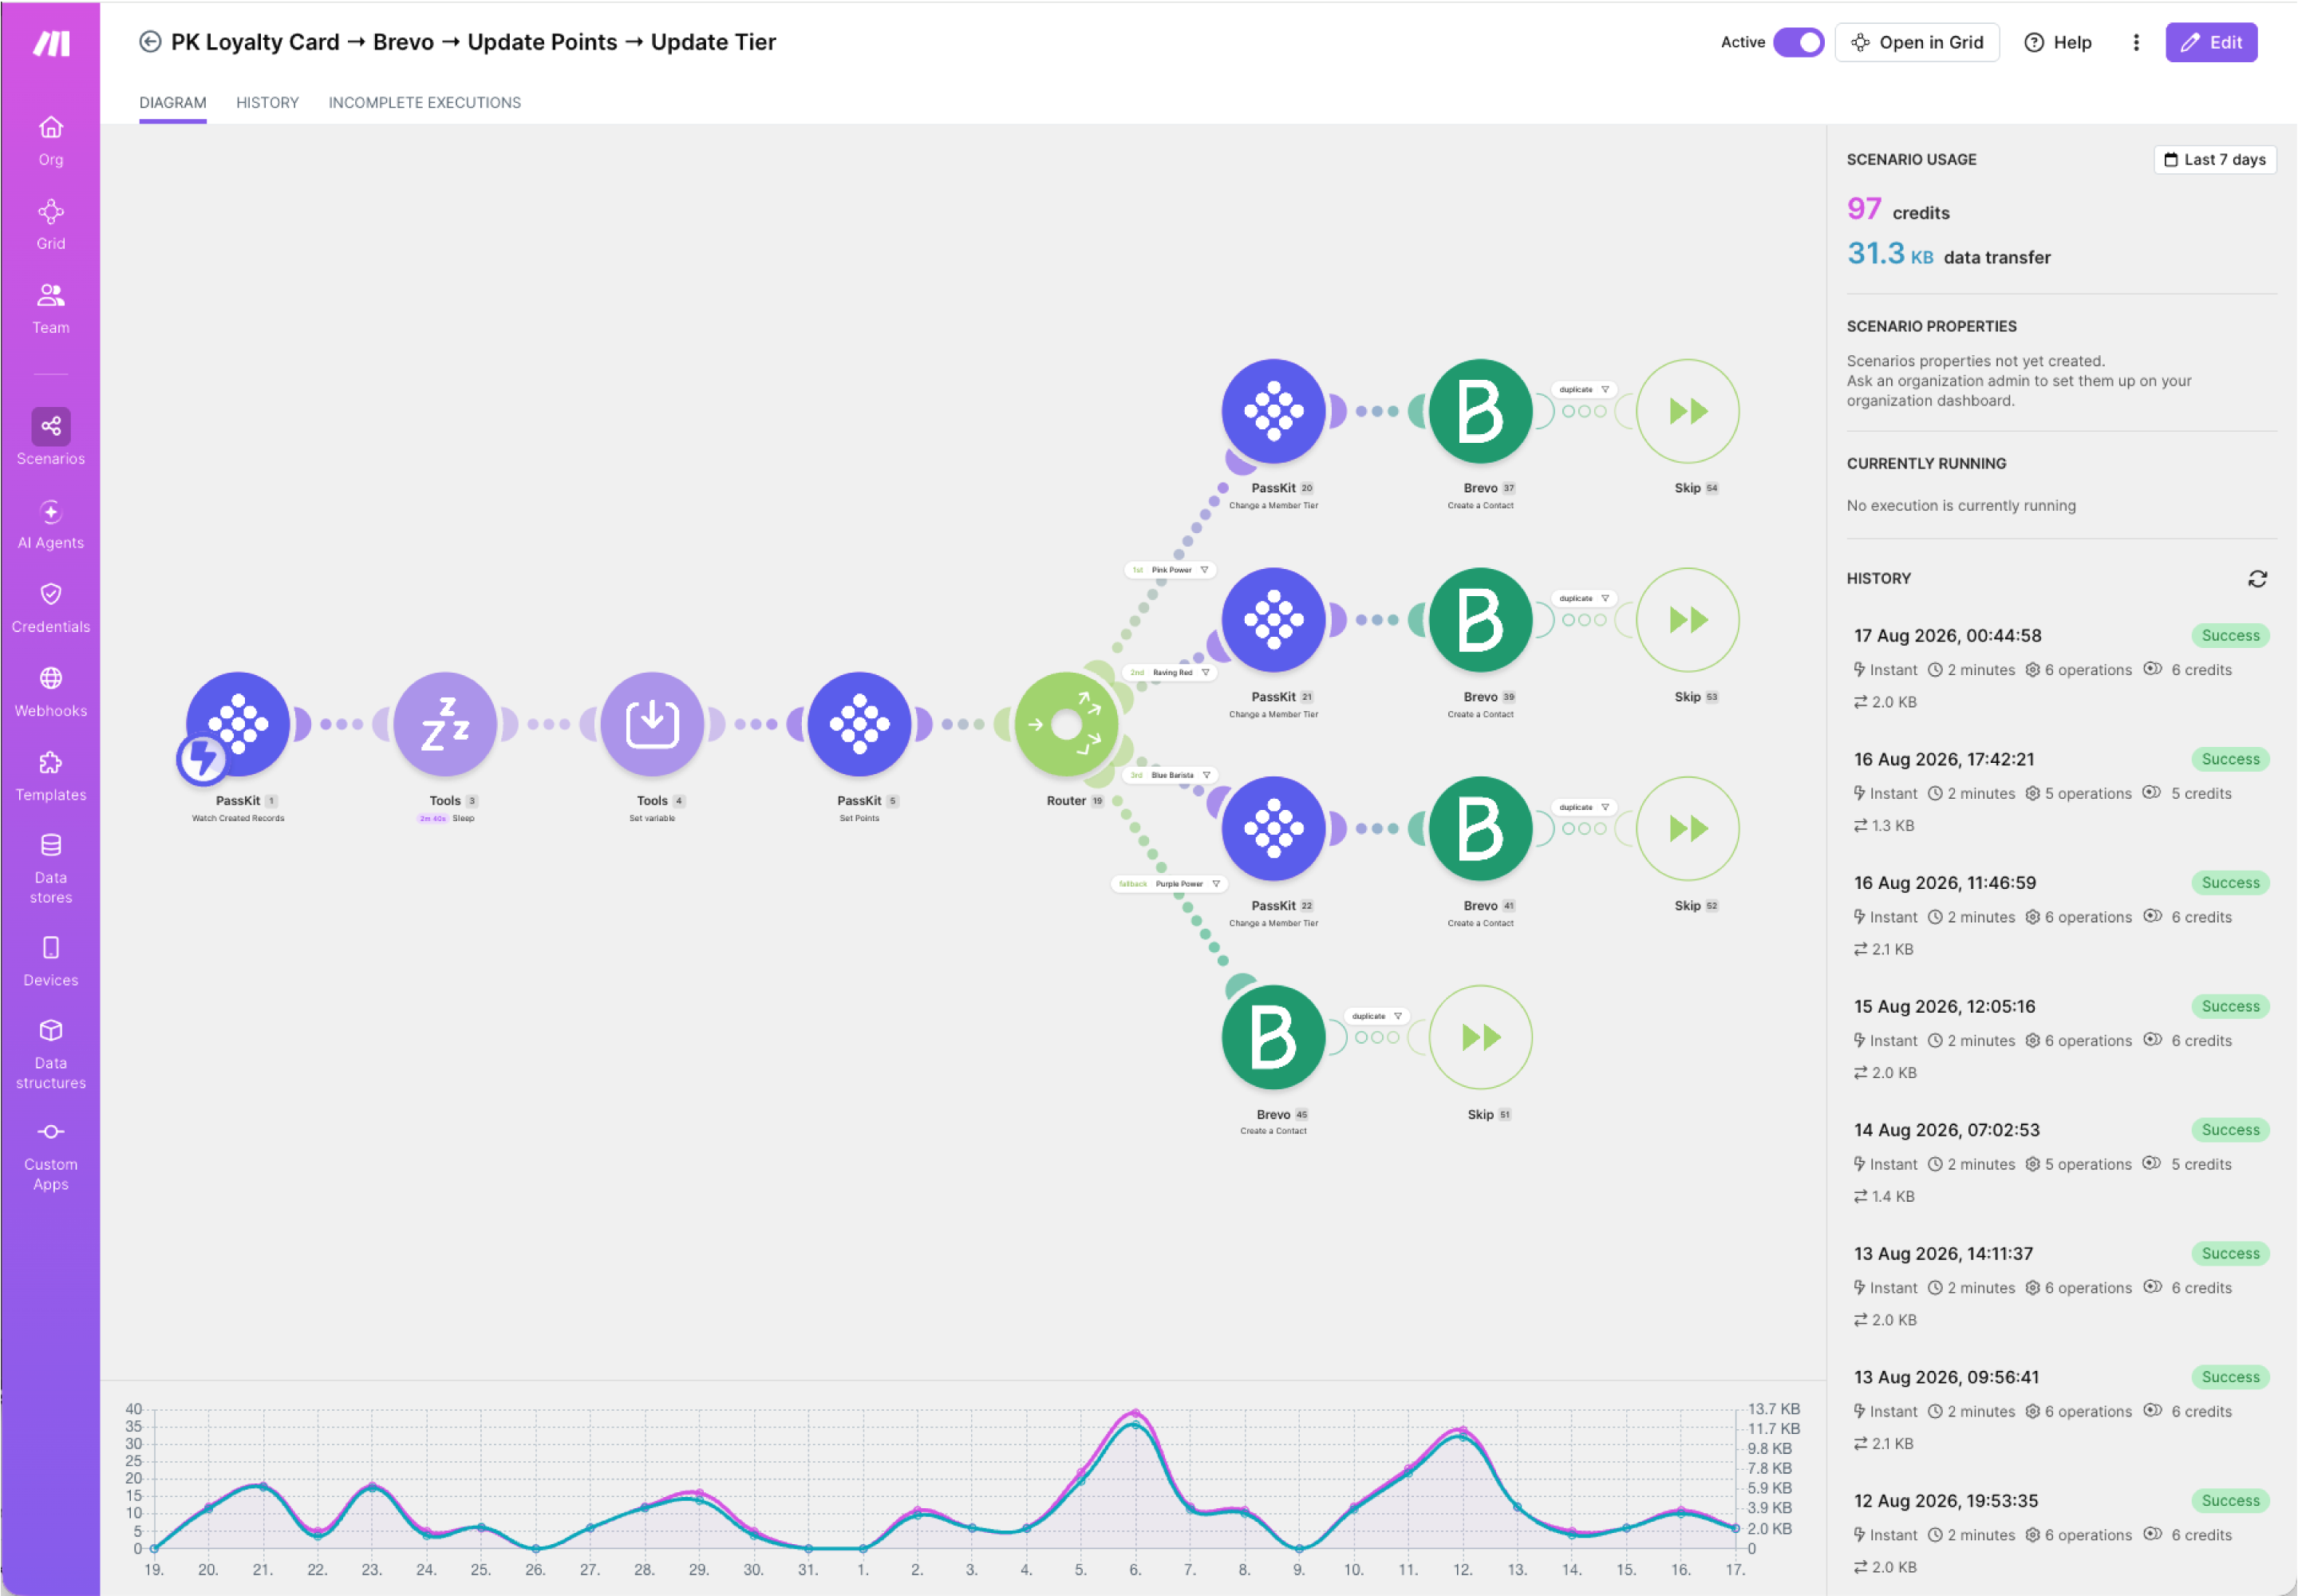Click the instant trigger lightning badge on PassKit
Image resolution: width=2298 pixels, height=1596 pixels.
pyautogui.click(x=201, y=759)
